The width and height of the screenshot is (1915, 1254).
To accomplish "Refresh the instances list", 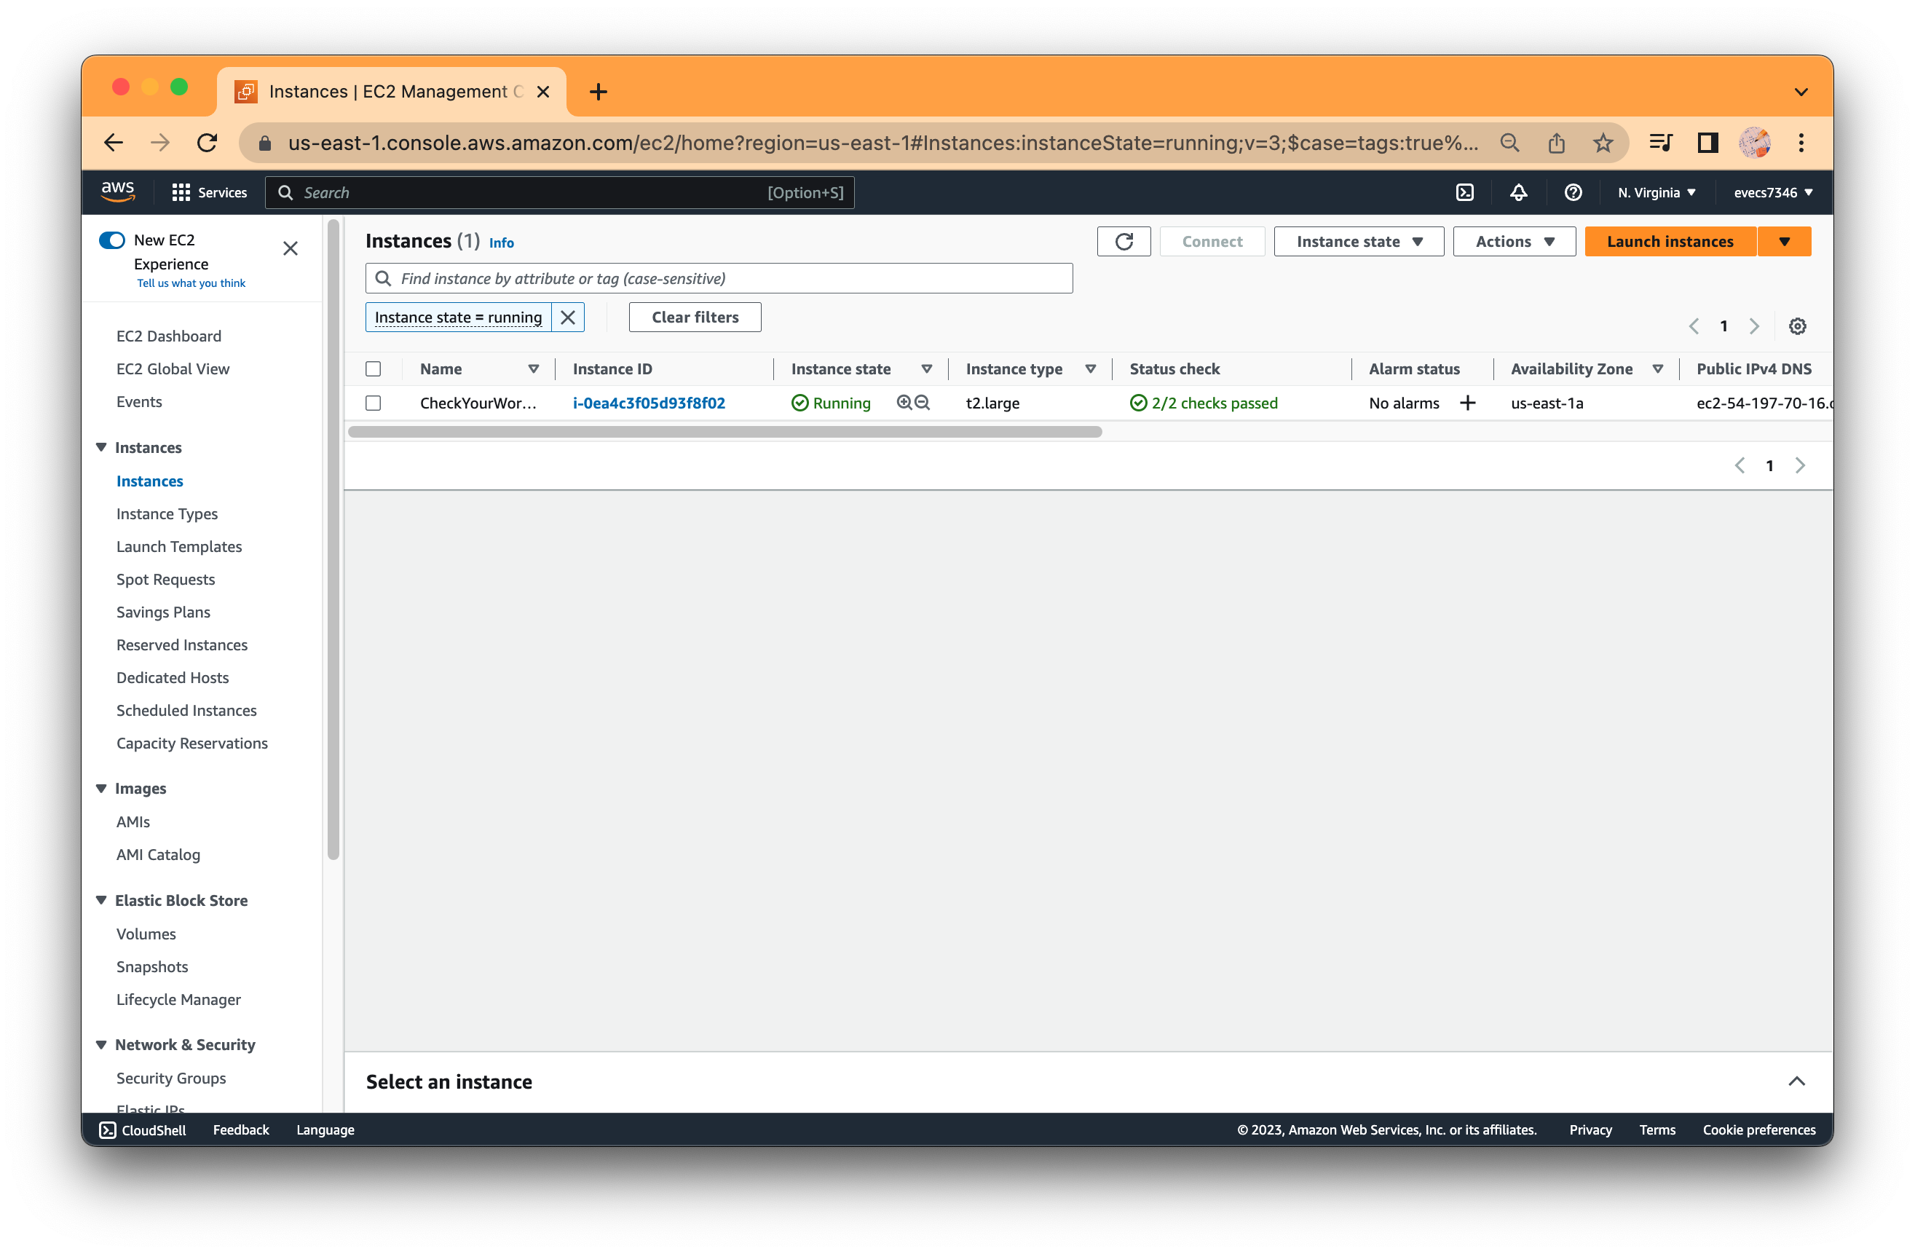I will click(x=1124, y=242).
